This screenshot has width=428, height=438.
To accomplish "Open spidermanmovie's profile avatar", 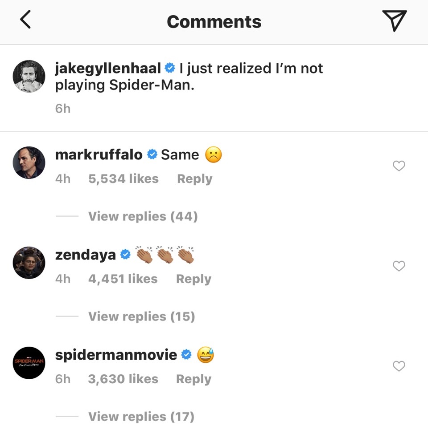I will tap(29, 363).
